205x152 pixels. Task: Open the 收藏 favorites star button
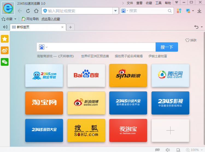click(7, 19)
